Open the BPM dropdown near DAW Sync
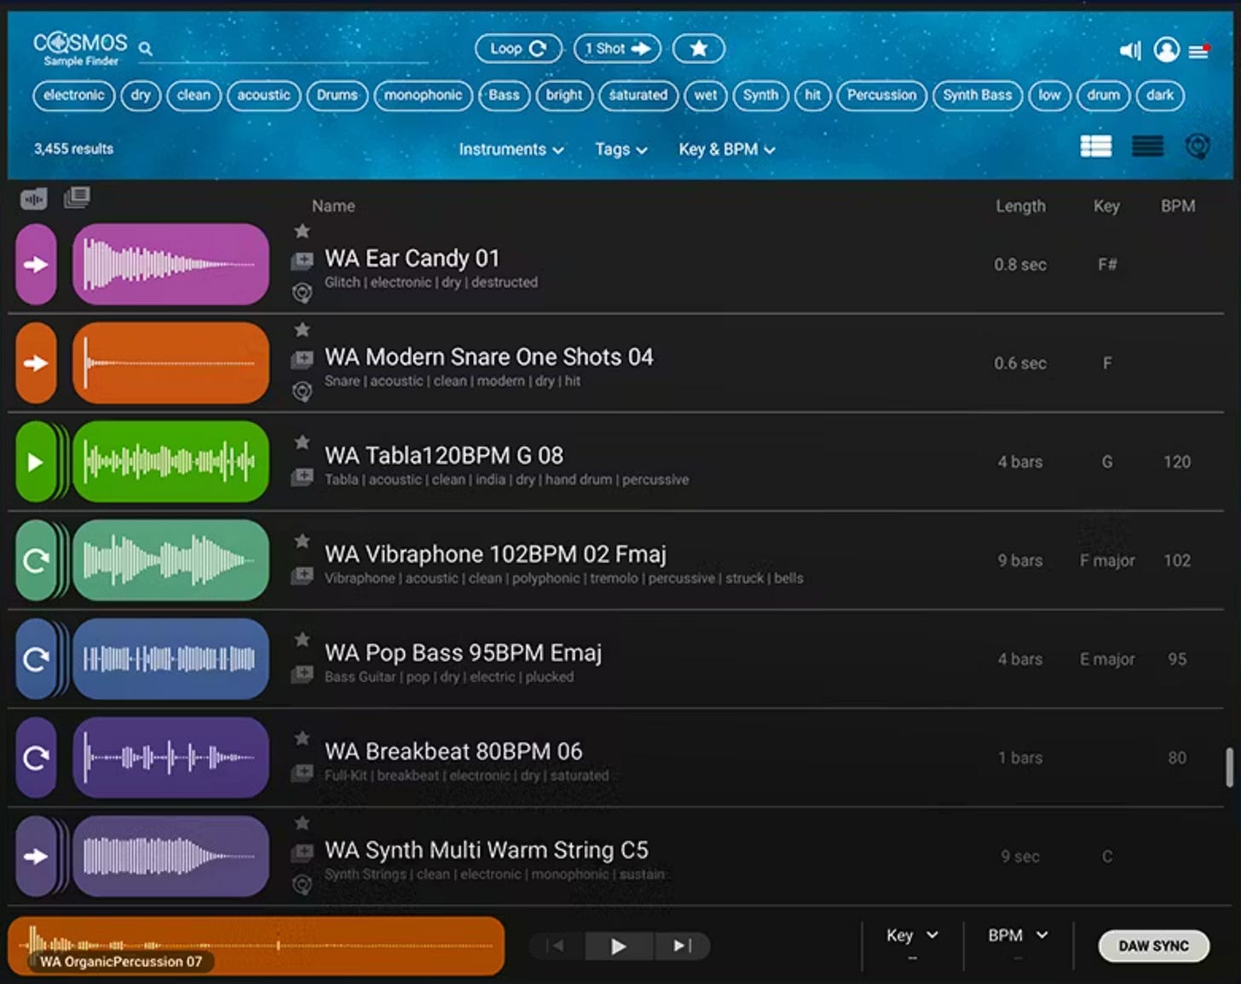The height and width of the screenshot is (984, 1241). coord(1016,935)
